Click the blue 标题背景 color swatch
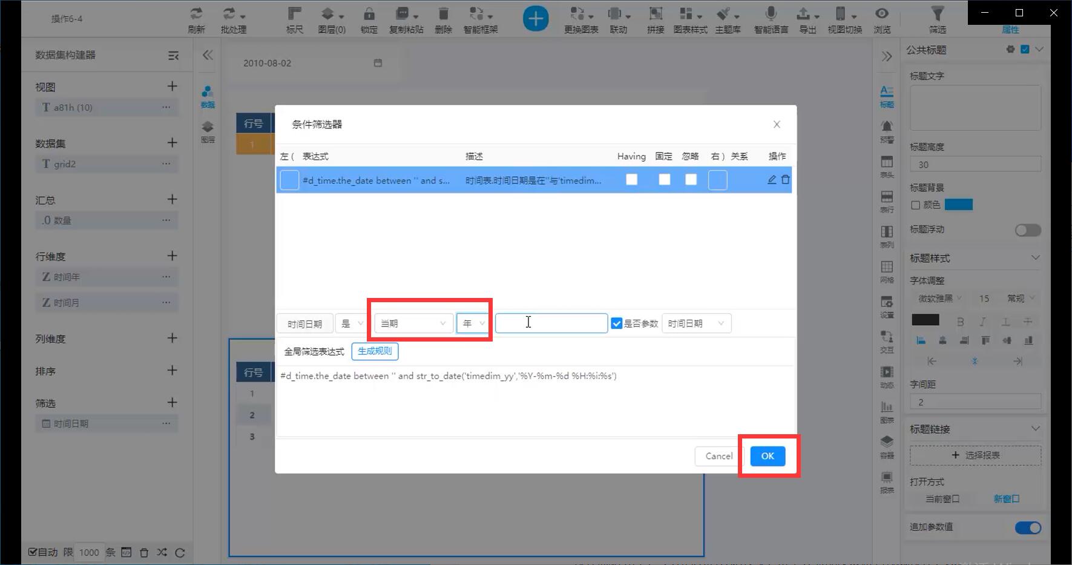This screenshot has width=1072, height=565. pyautogui.click(x=958, y=205)
